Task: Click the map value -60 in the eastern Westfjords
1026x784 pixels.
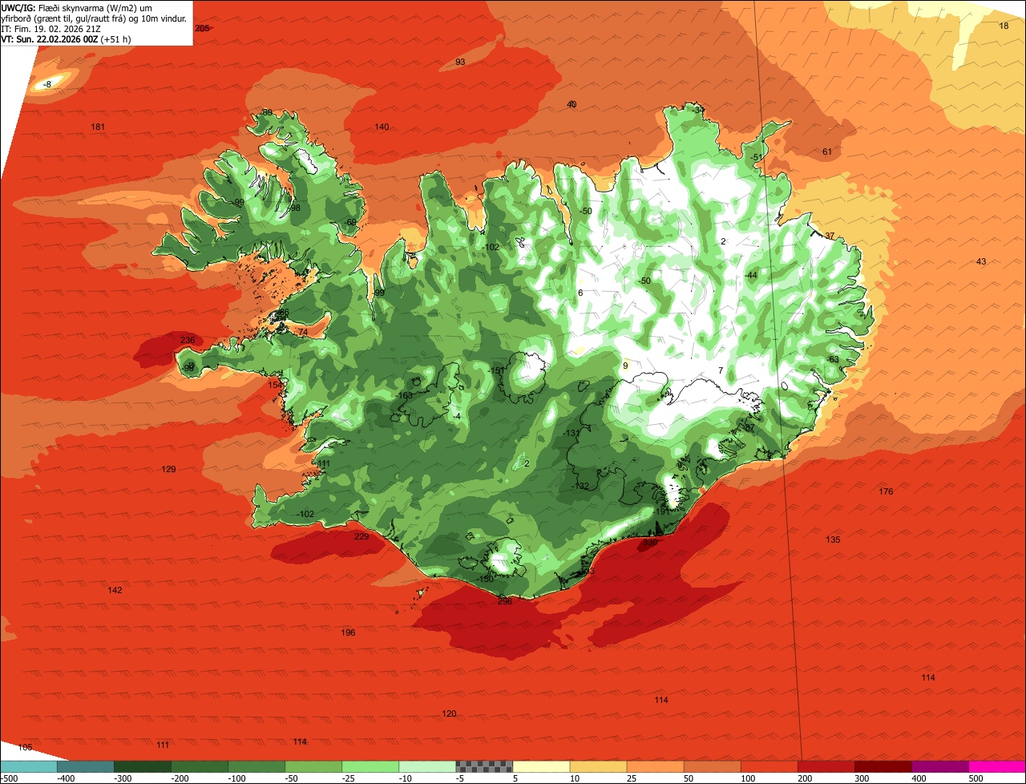Action: 349,222
